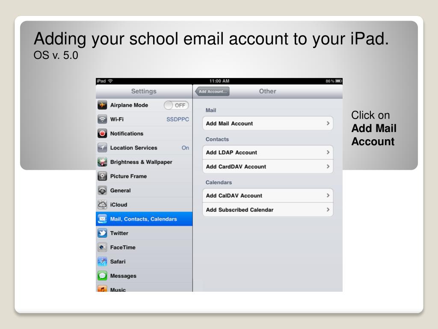438x329 pixels.
Task: Tap Location Services On value
Action: tap(185, 148)
